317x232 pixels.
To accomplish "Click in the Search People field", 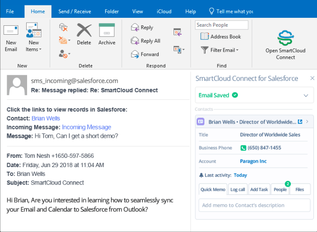I will click(x=222, y=25).
